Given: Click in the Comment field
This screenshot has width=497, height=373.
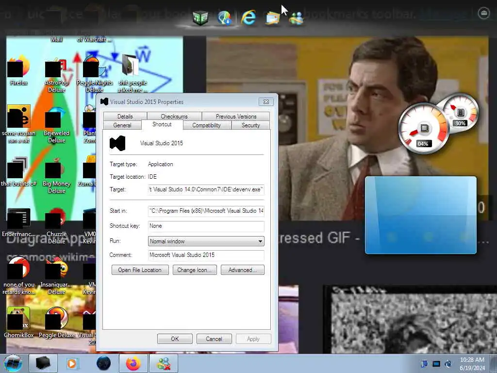Looking at the screenshot, I should pyautogui.click(x=206, y=255).
